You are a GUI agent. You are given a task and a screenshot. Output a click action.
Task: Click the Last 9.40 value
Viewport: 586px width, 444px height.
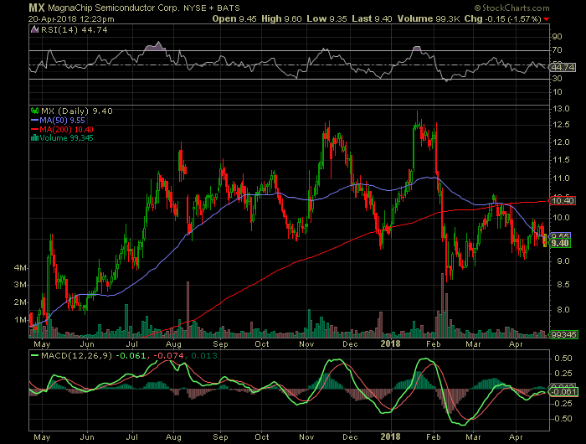click(x=372, y=18)
